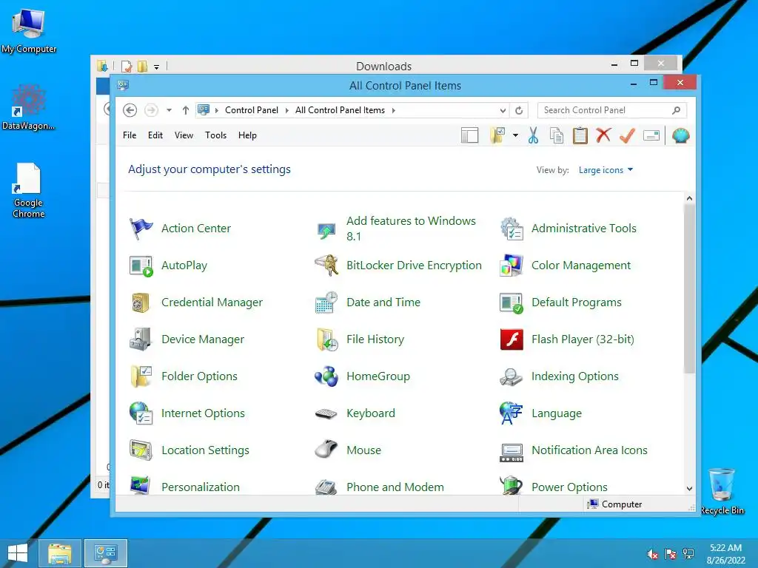
Task: Open the Mouse icon
Action: click(x=326, y=449)
